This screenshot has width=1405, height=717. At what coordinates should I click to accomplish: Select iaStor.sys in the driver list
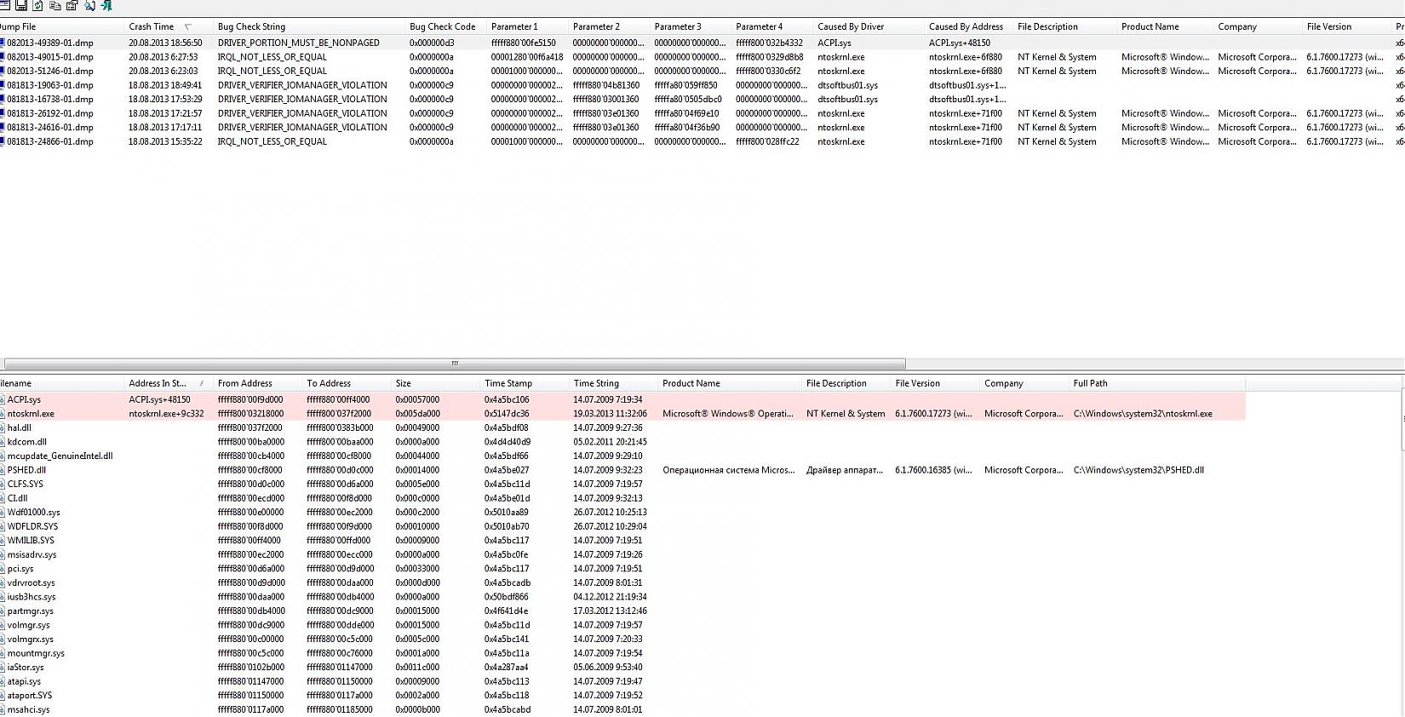tap(26, 668)
